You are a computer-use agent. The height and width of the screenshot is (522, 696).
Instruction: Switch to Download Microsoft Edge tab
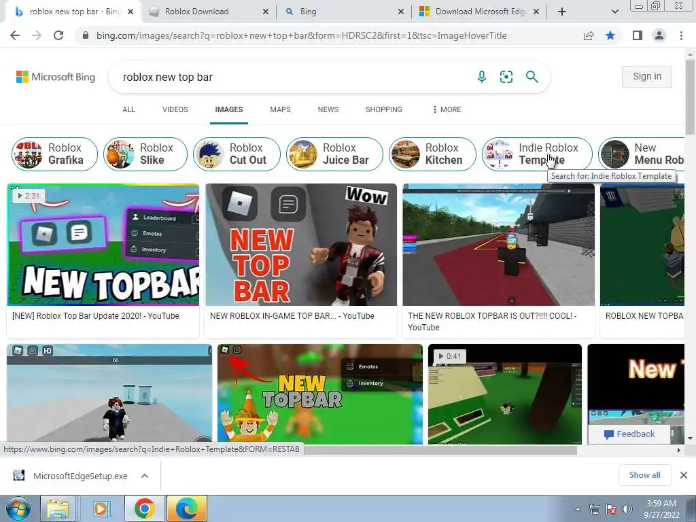tap(479, 12)
